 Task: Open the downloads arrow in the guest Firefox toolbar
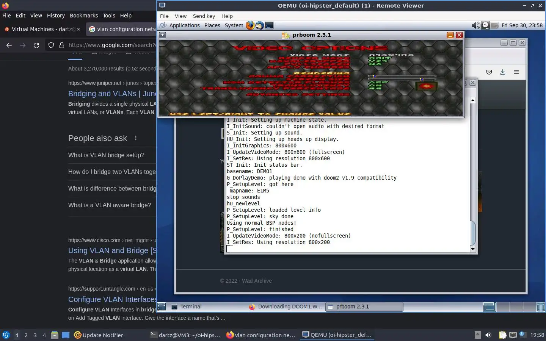tap(503, 72)
